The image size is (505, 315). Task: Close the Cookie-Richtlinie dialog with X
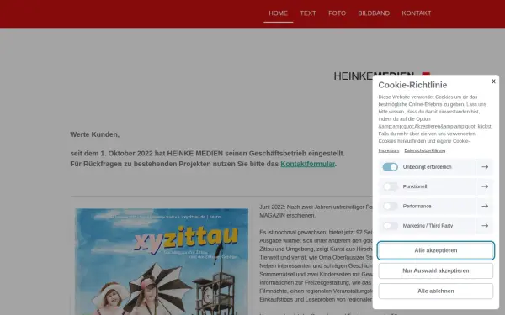[493, 81]
